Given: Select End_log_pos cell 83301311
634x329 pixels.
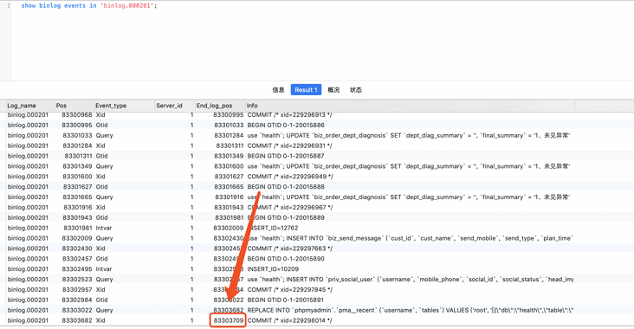Looking at the screenshot, I should pyautogui.click(x=230, y=145).
